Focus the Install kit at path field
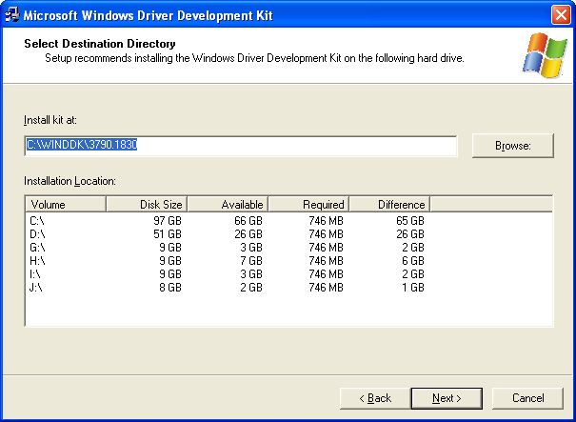The image size is (576, 422). 241,146
